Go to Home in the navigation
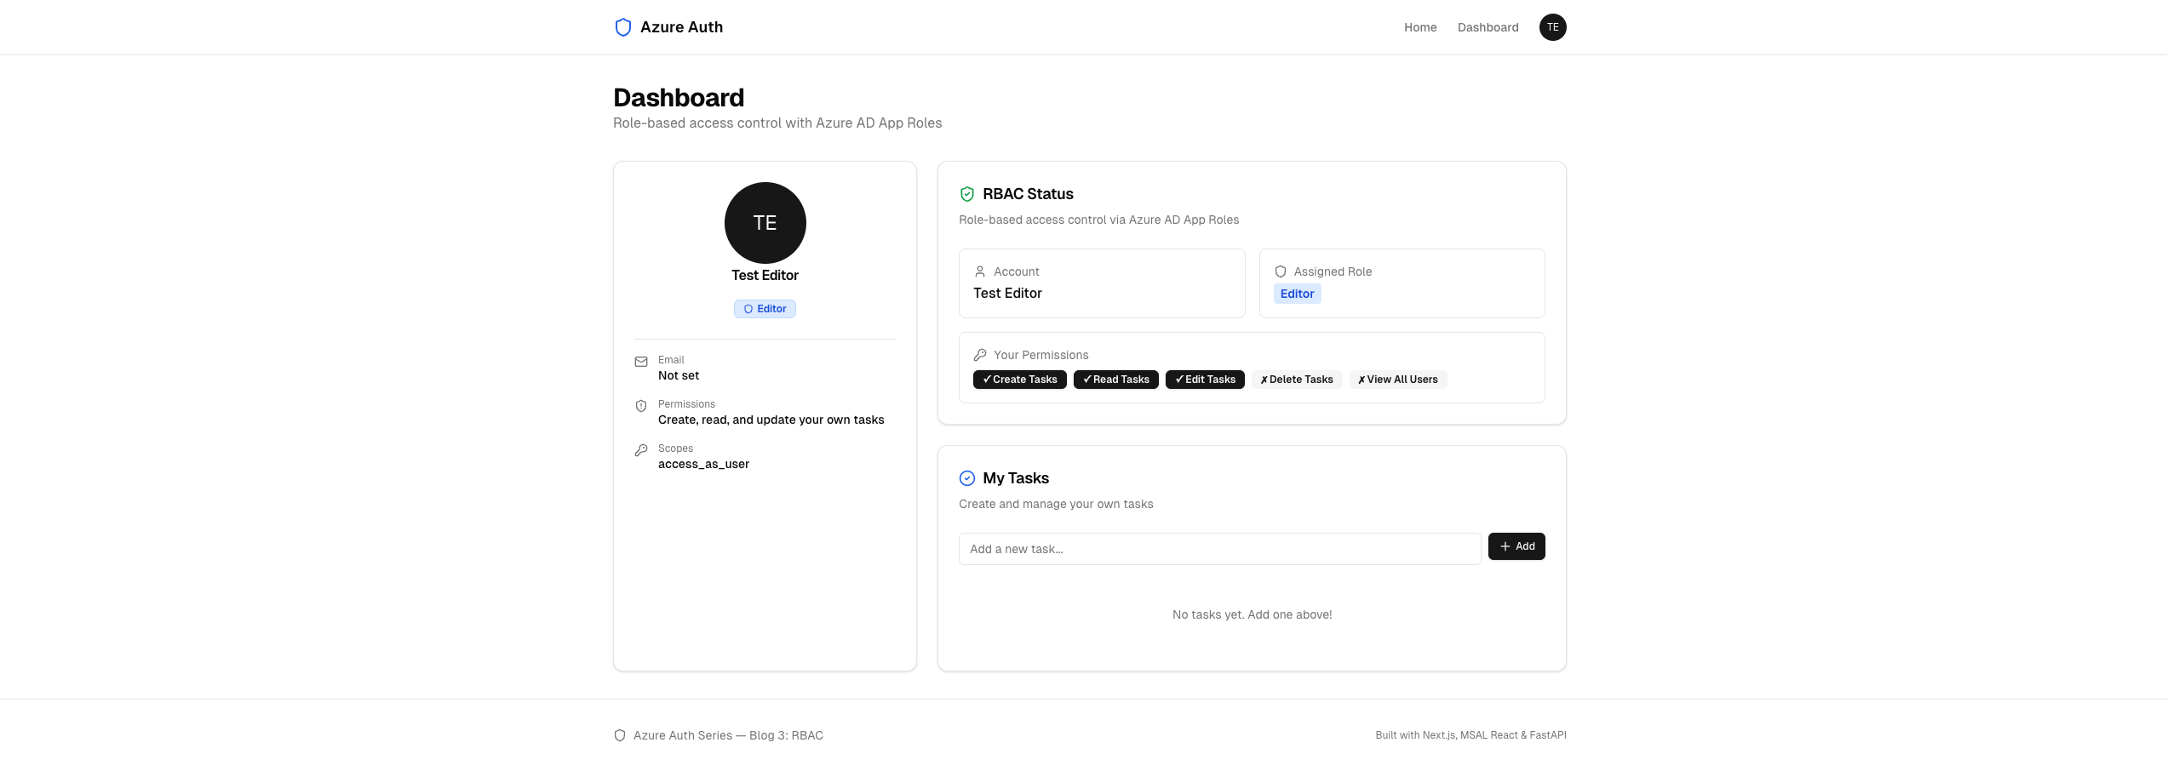 point(1420,27)
